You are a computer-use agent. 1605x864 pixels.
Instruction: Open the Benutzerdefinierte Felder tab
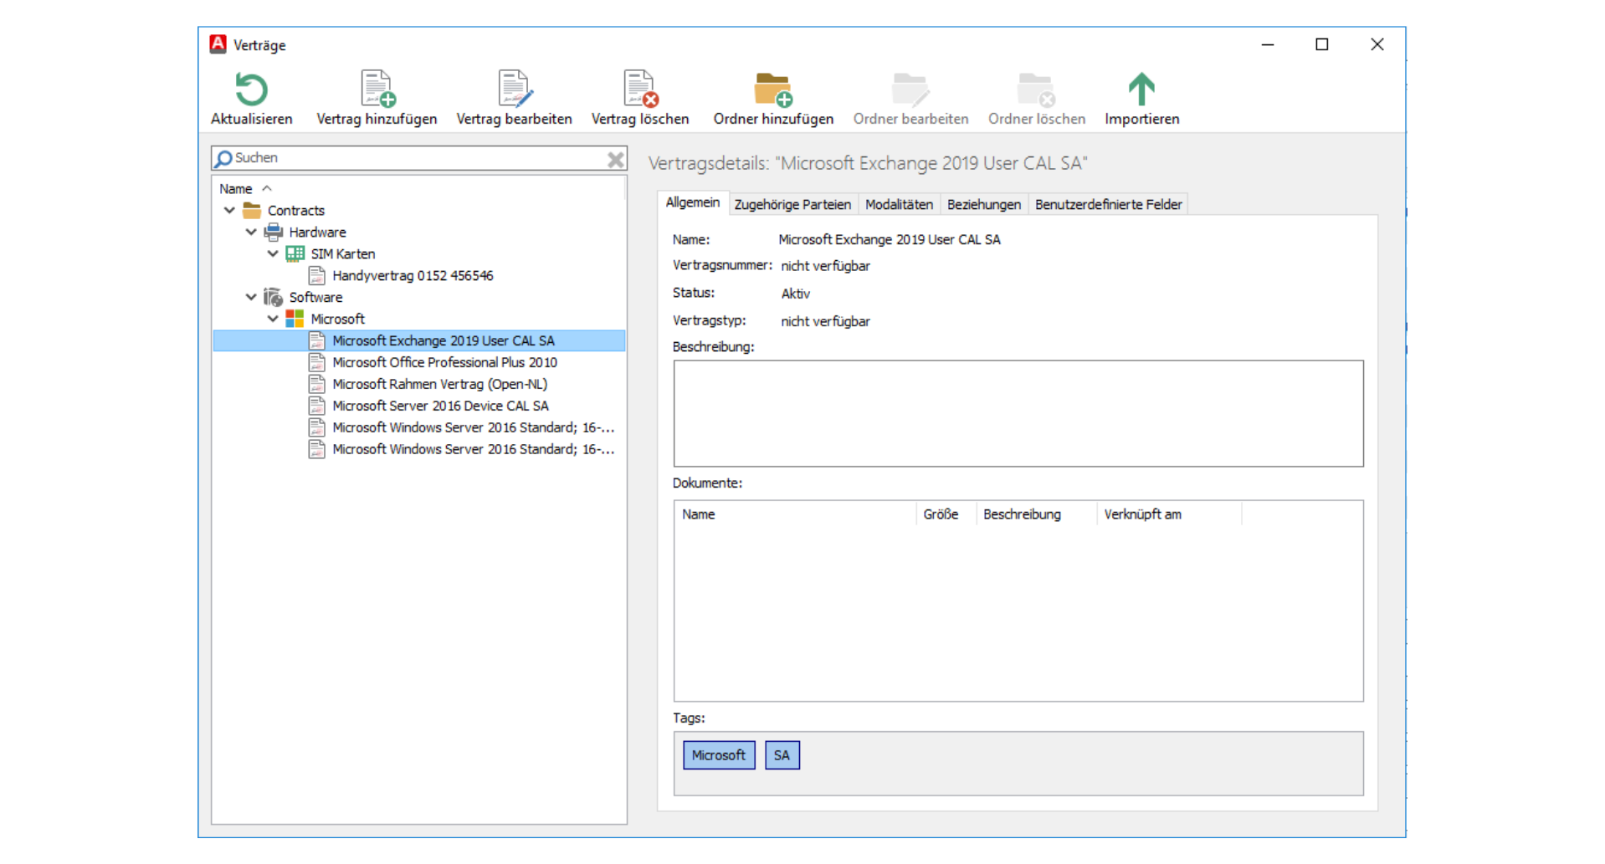(x=1108, y=204)
